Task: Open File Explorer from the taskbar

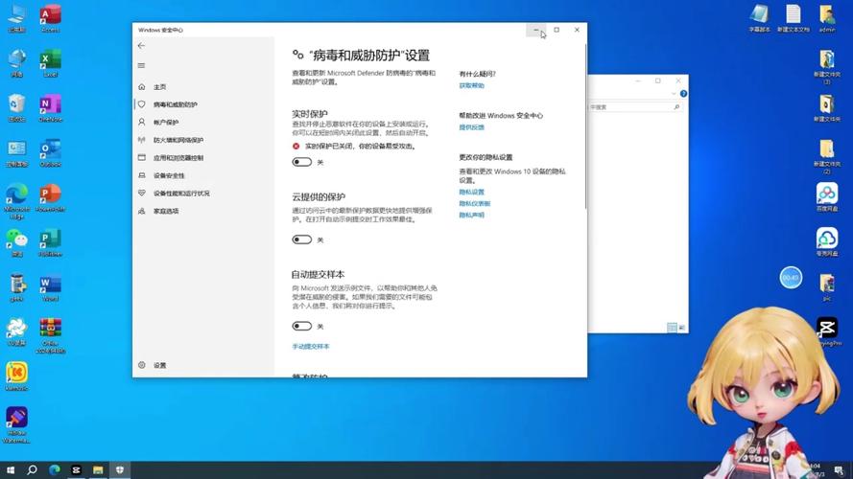Action: click(x=98, y=469)
